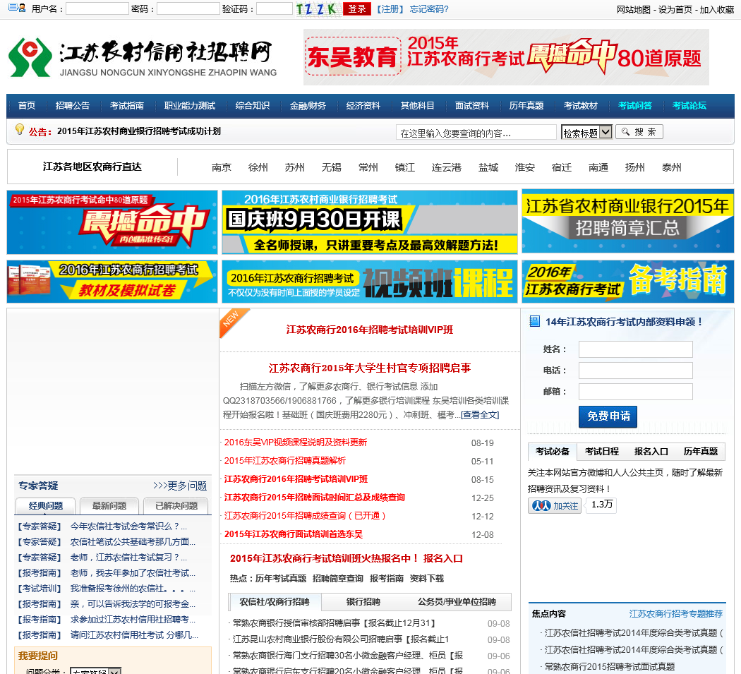
Task: Open the 金融财务 nav item
Action: pos(308,105)
